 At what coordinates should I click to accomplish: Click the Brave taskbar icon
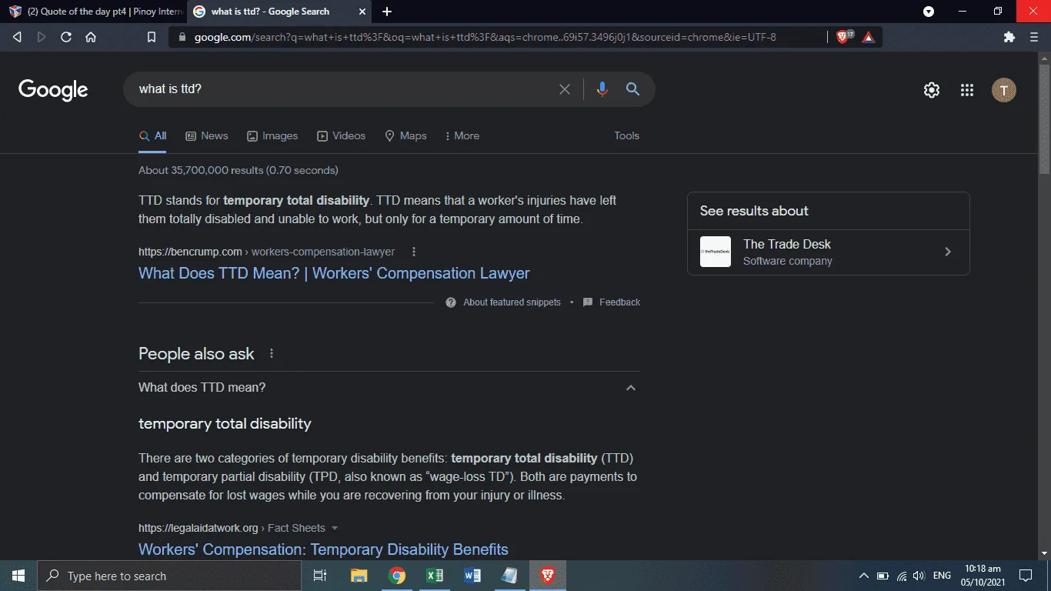pos(548,576)
